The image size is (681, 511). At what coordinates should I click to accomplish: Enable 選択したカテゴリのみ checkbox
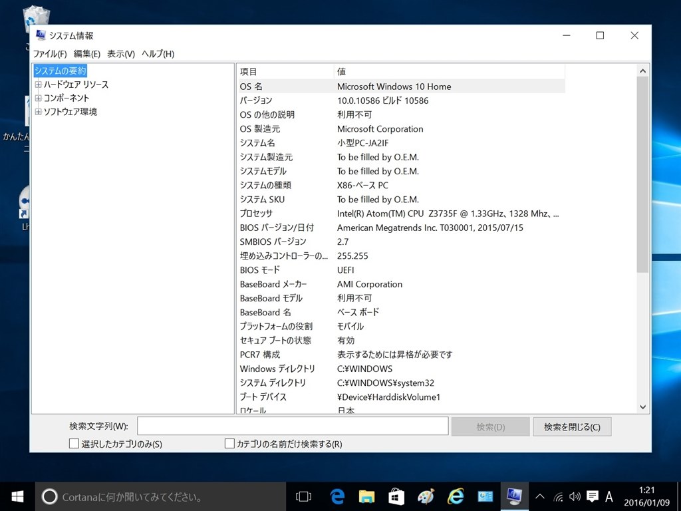click(x=74, y=444)
